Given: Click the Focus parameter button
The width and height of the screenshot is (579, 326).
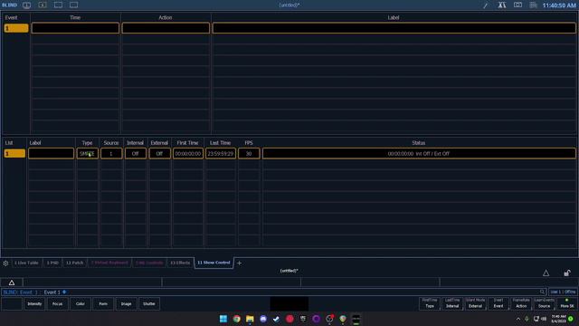Looking at the screenshot, I should tap(58, 304).
